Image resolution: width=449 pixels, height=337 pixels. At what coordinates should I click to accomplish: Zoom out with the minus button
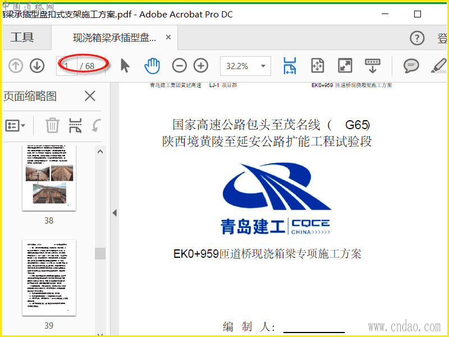[179, 66]
